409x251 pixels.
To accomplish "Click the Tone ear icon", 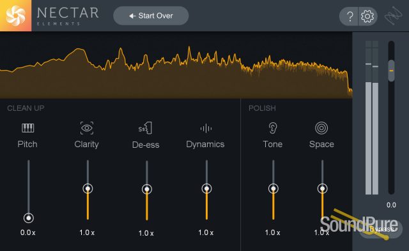I will coord(273,128).
